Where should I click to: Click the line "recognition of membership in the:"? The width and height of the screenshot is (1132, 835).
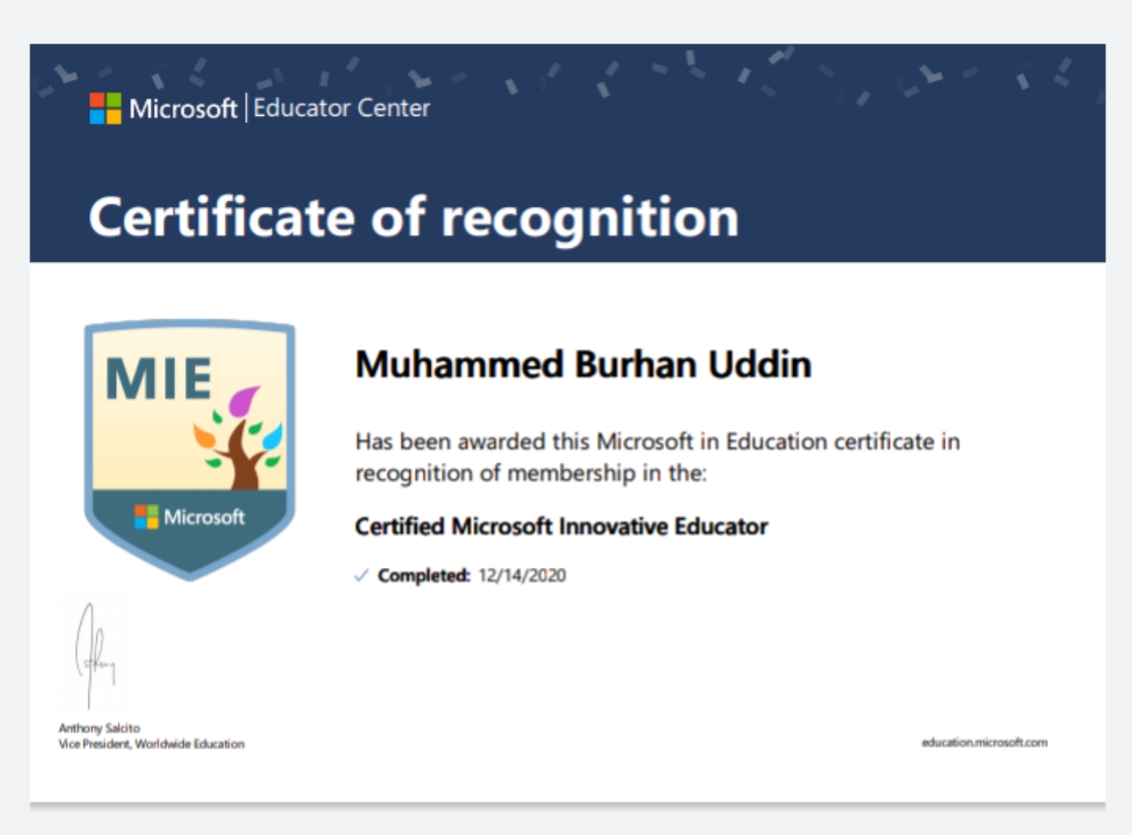pyautogui.click(x=532, y=473)
